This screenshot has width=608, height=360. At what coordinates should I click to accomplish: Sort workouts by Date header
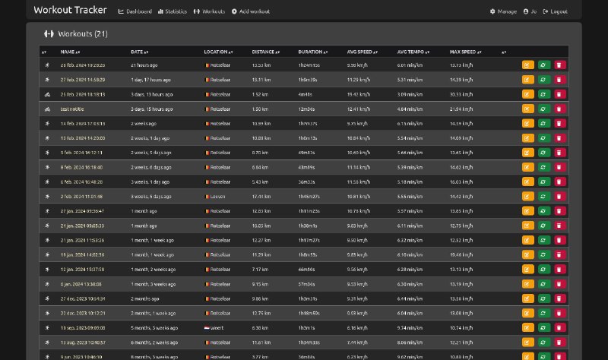click(x=138, y=52)
